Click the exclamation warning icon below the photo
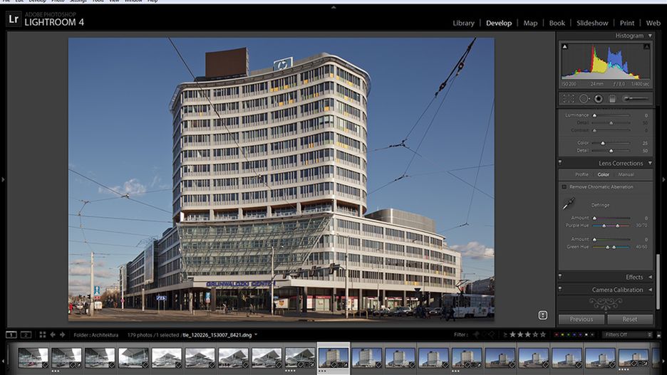Screen dimensions: 667x375 click(542, 315)
